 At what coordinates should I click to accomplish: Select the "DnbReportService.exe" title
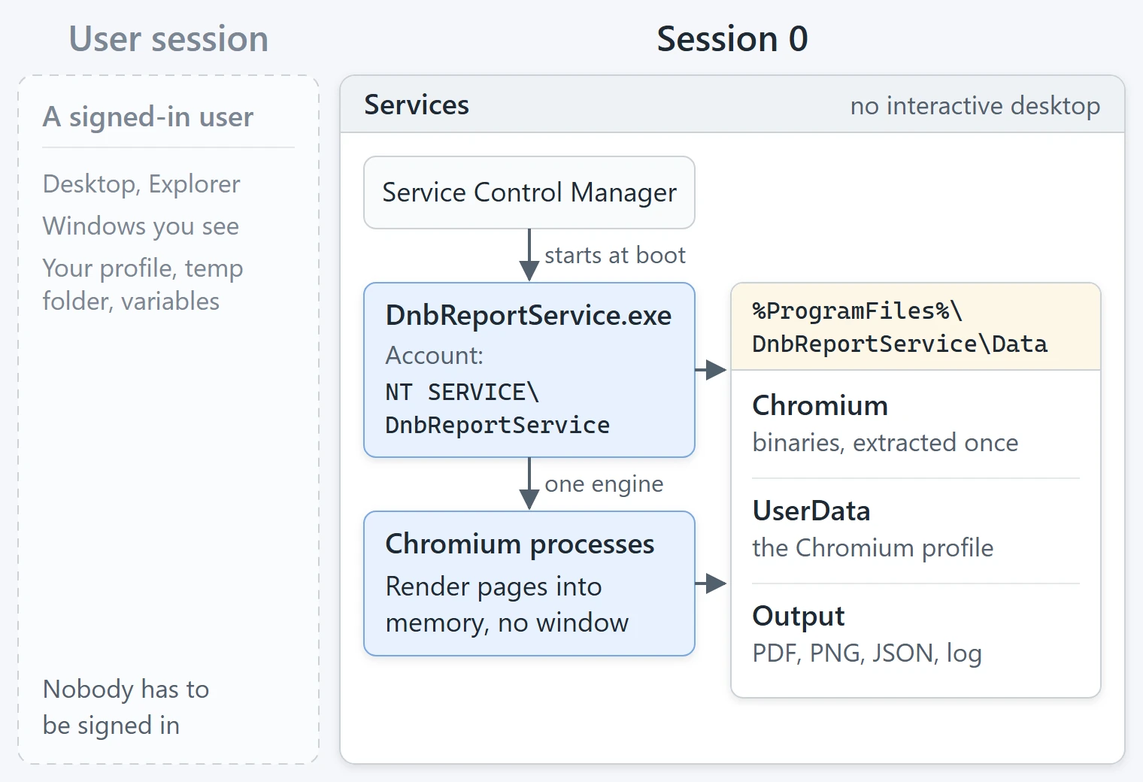click(x=529, y=316)
